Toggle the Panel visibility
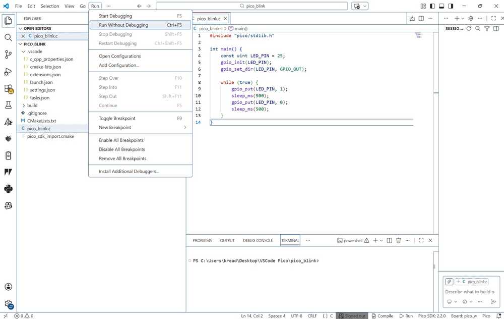Image resolution: width=504 pixels, height=319 pixels. point(441,6)
